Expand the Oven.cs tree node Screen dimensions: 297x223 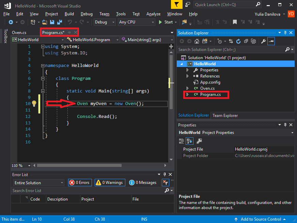[x=187, y=88]
